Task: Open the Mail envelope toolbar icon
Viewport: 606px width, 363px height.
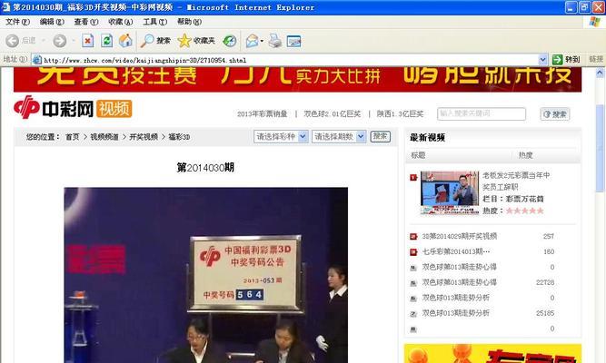Action: pyautogui.click(x=253, y=41)
